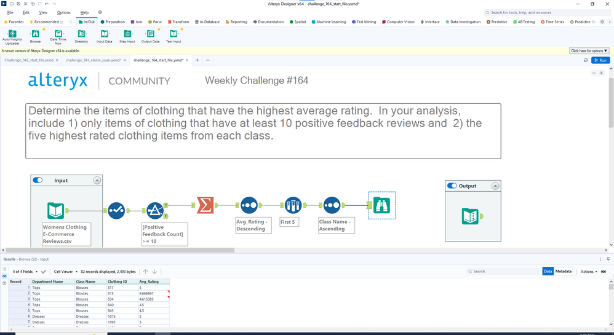Click the Cut scissors icon
This screenshot has height=335, width=614.
pyautogui.click(x=25, y=4)
